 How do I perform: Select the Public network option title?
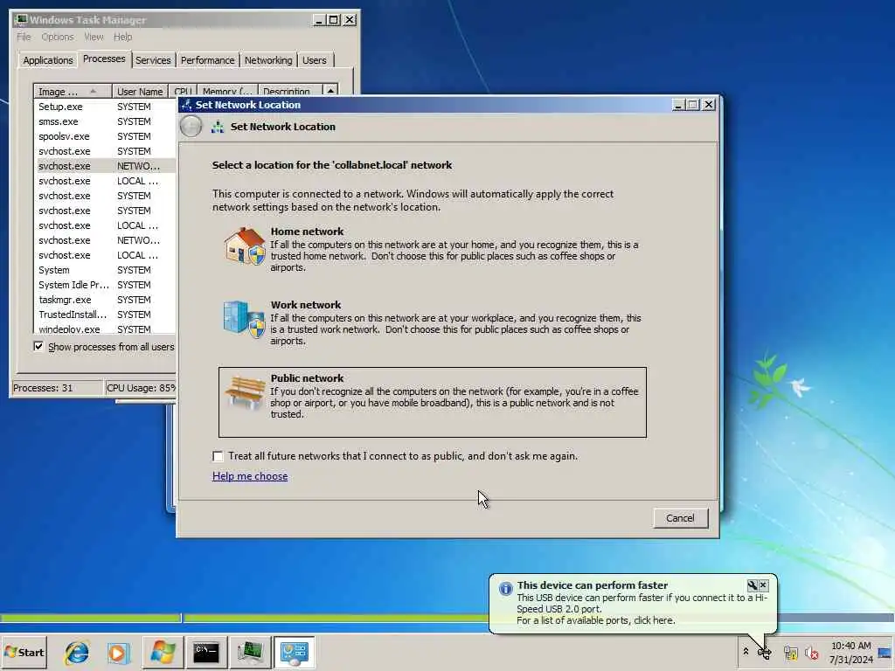(307, 378)
